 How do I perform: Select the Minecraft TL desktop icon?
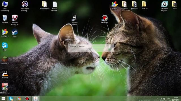[5, 60]
